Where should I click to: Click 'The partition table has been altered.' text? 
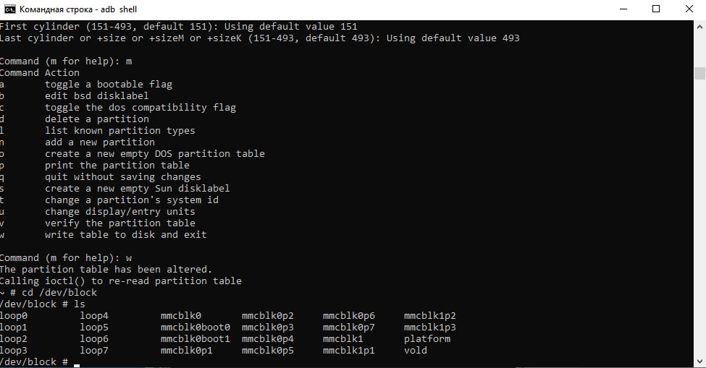pos(106,269)
